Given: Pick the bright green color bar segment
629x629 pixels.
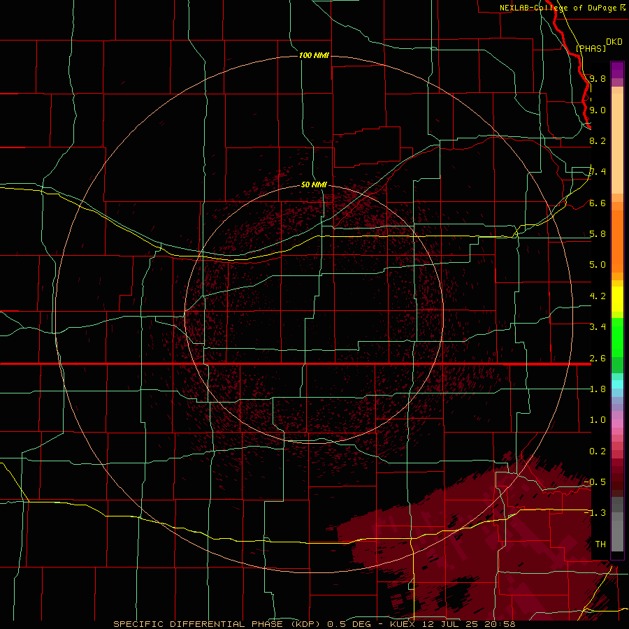Looking at the screenshot, I should [x=617, y=338].
